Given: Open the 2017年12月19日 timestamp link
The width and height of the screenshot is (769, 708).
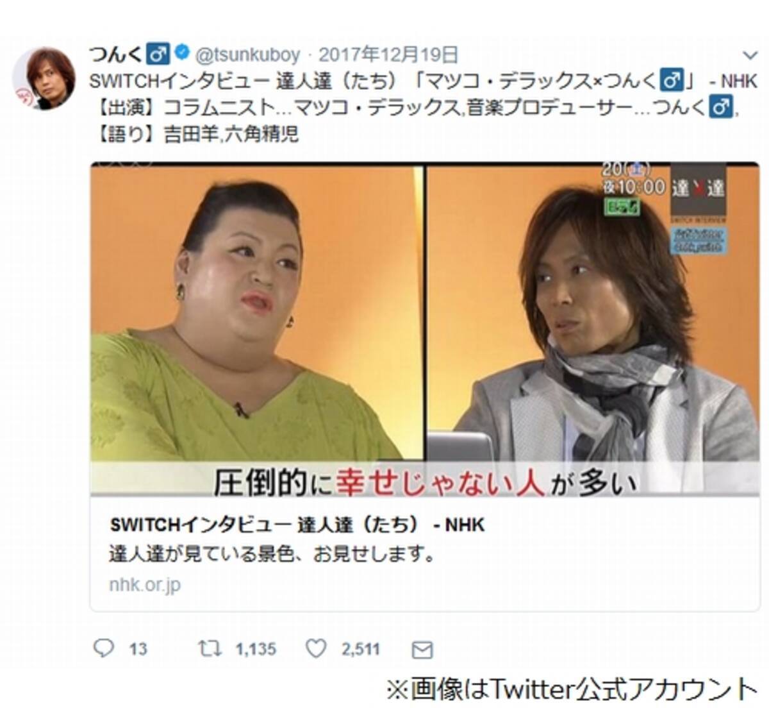Looking at the screenshot, I should (x=388, y=55).
